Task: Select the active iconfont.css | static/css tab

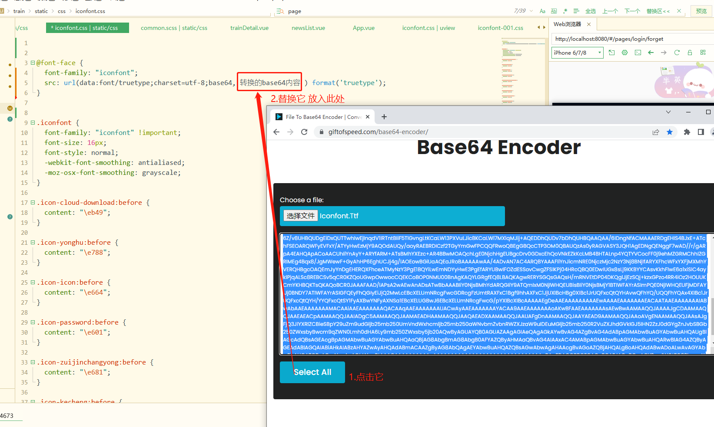Action: [87, 28]
